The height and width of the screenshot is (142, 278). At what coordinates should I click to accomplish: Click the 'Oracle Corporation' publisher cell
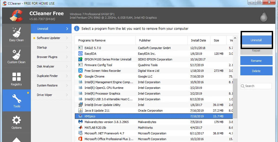pos(150,111)
